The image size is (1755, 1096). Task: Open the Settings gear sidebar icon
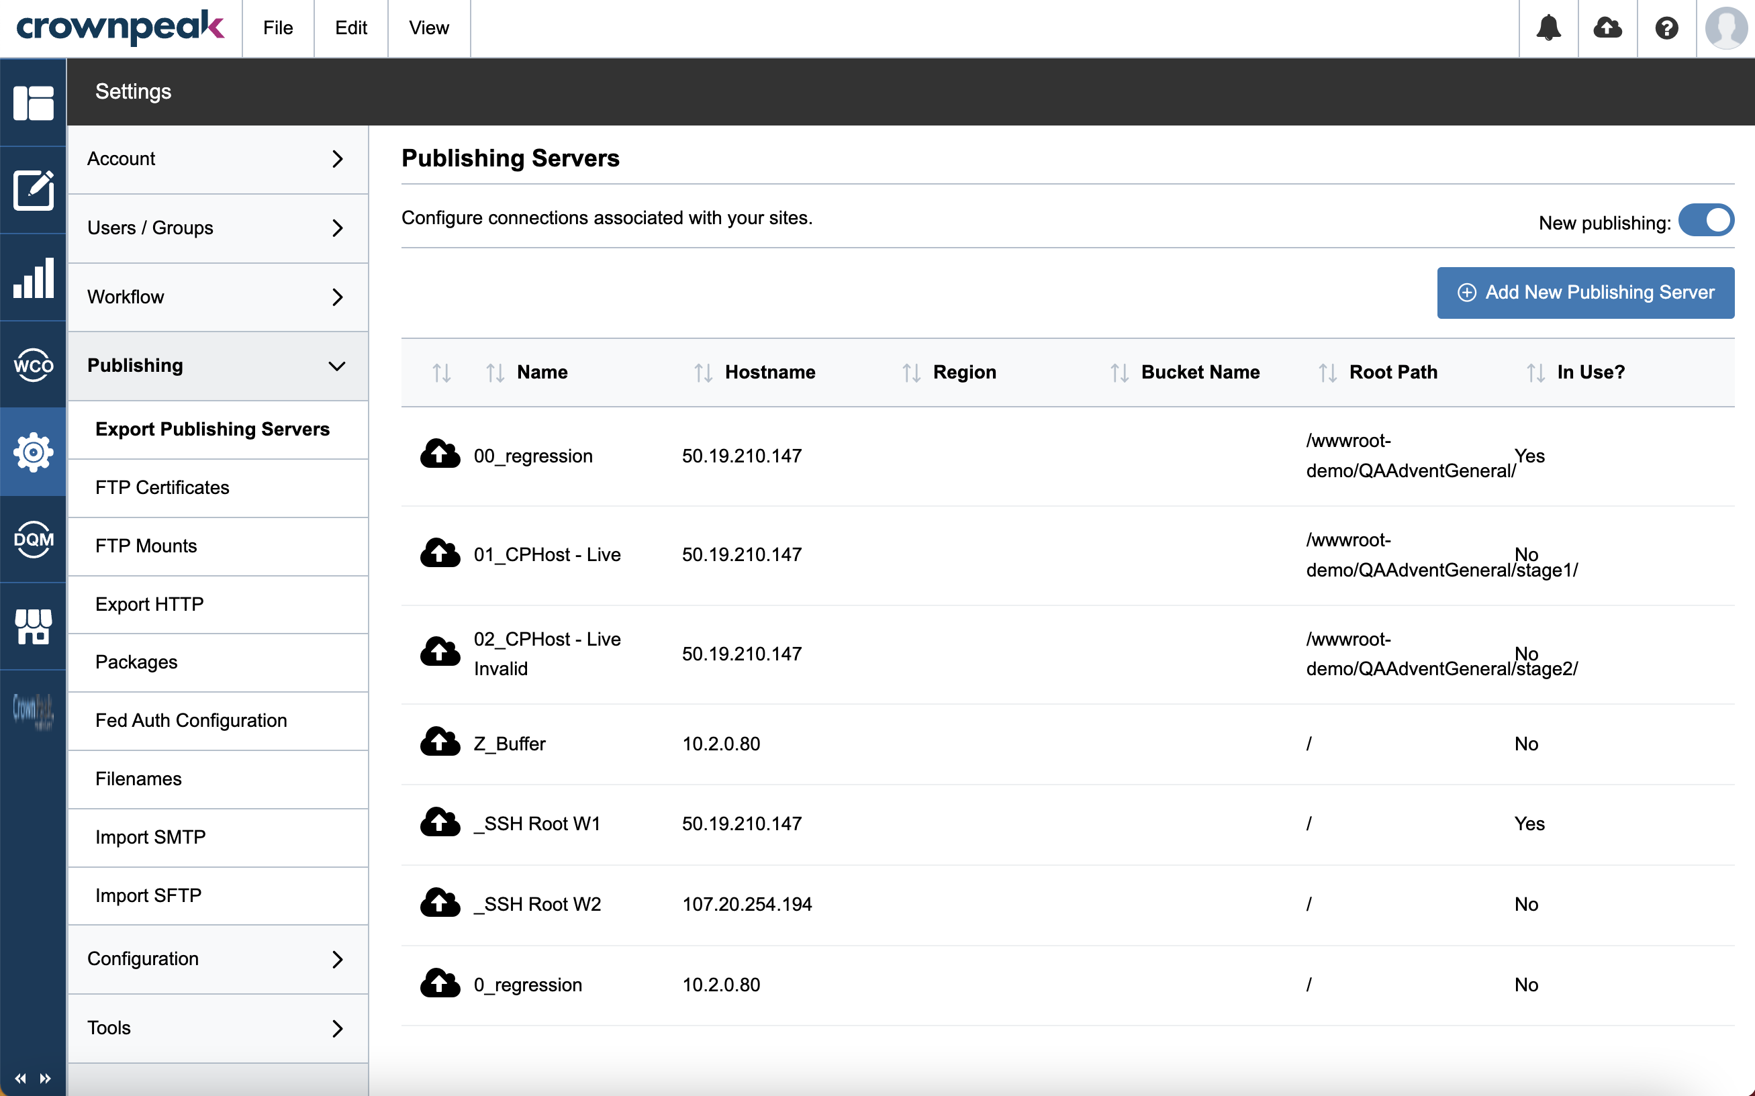34,452
